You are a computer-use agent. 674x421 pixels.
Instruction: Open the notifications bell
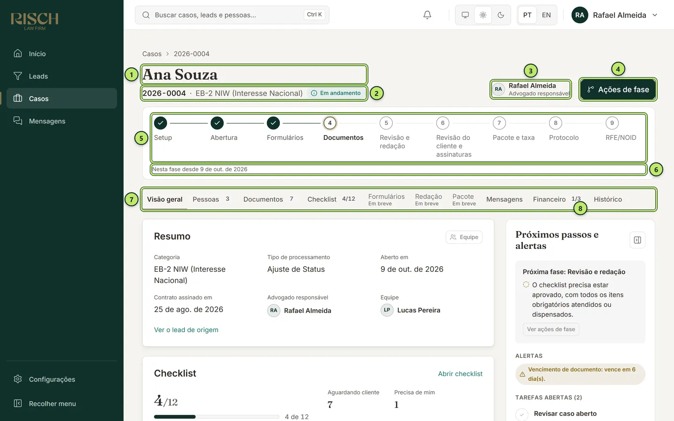[427, 15]
